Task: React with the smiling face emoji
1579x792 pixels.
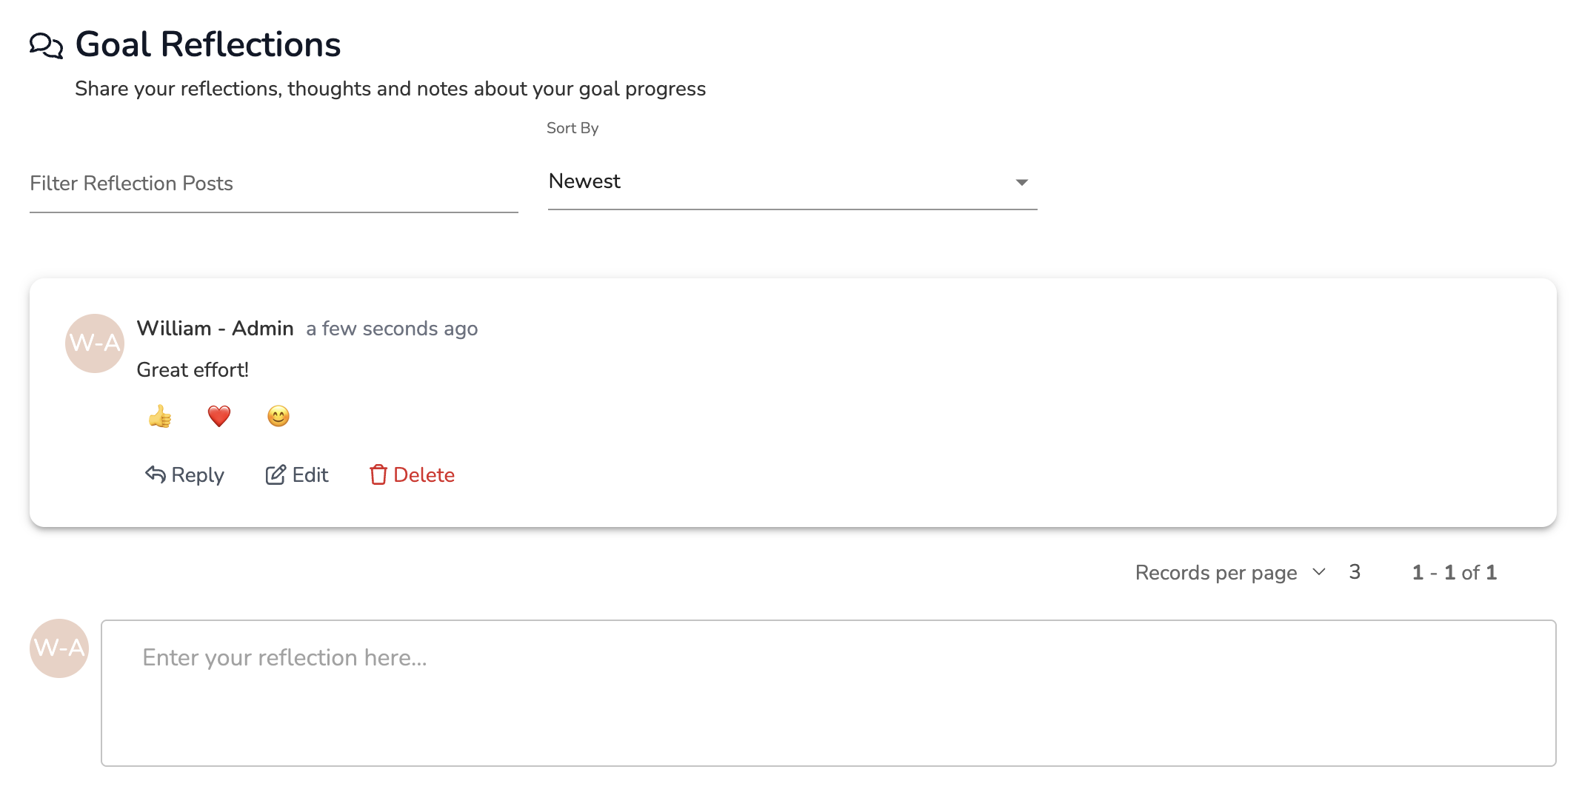Action: point(278,417)
